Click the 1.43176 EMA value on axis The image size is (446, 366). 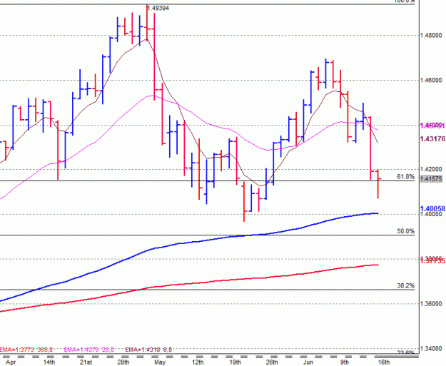(432, 139)
